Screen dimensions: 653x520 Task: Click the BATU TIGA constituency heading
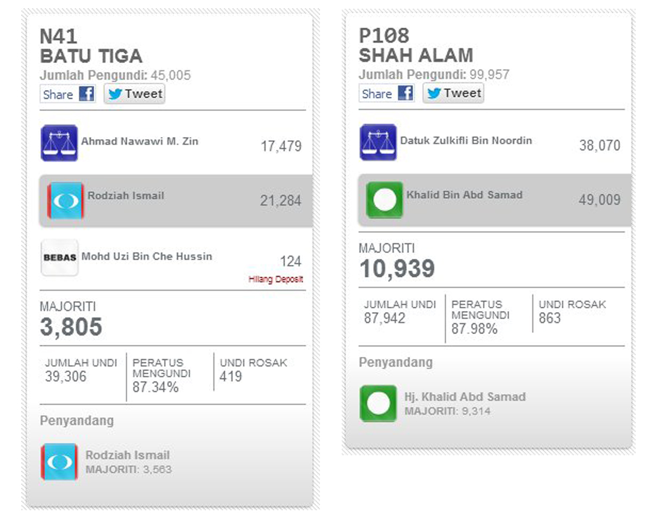point(91,56)
